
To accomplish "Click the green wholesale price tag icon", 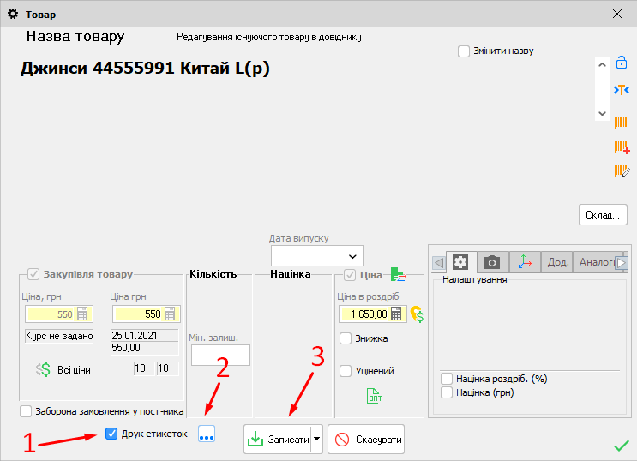I will [x=374, y=395].
